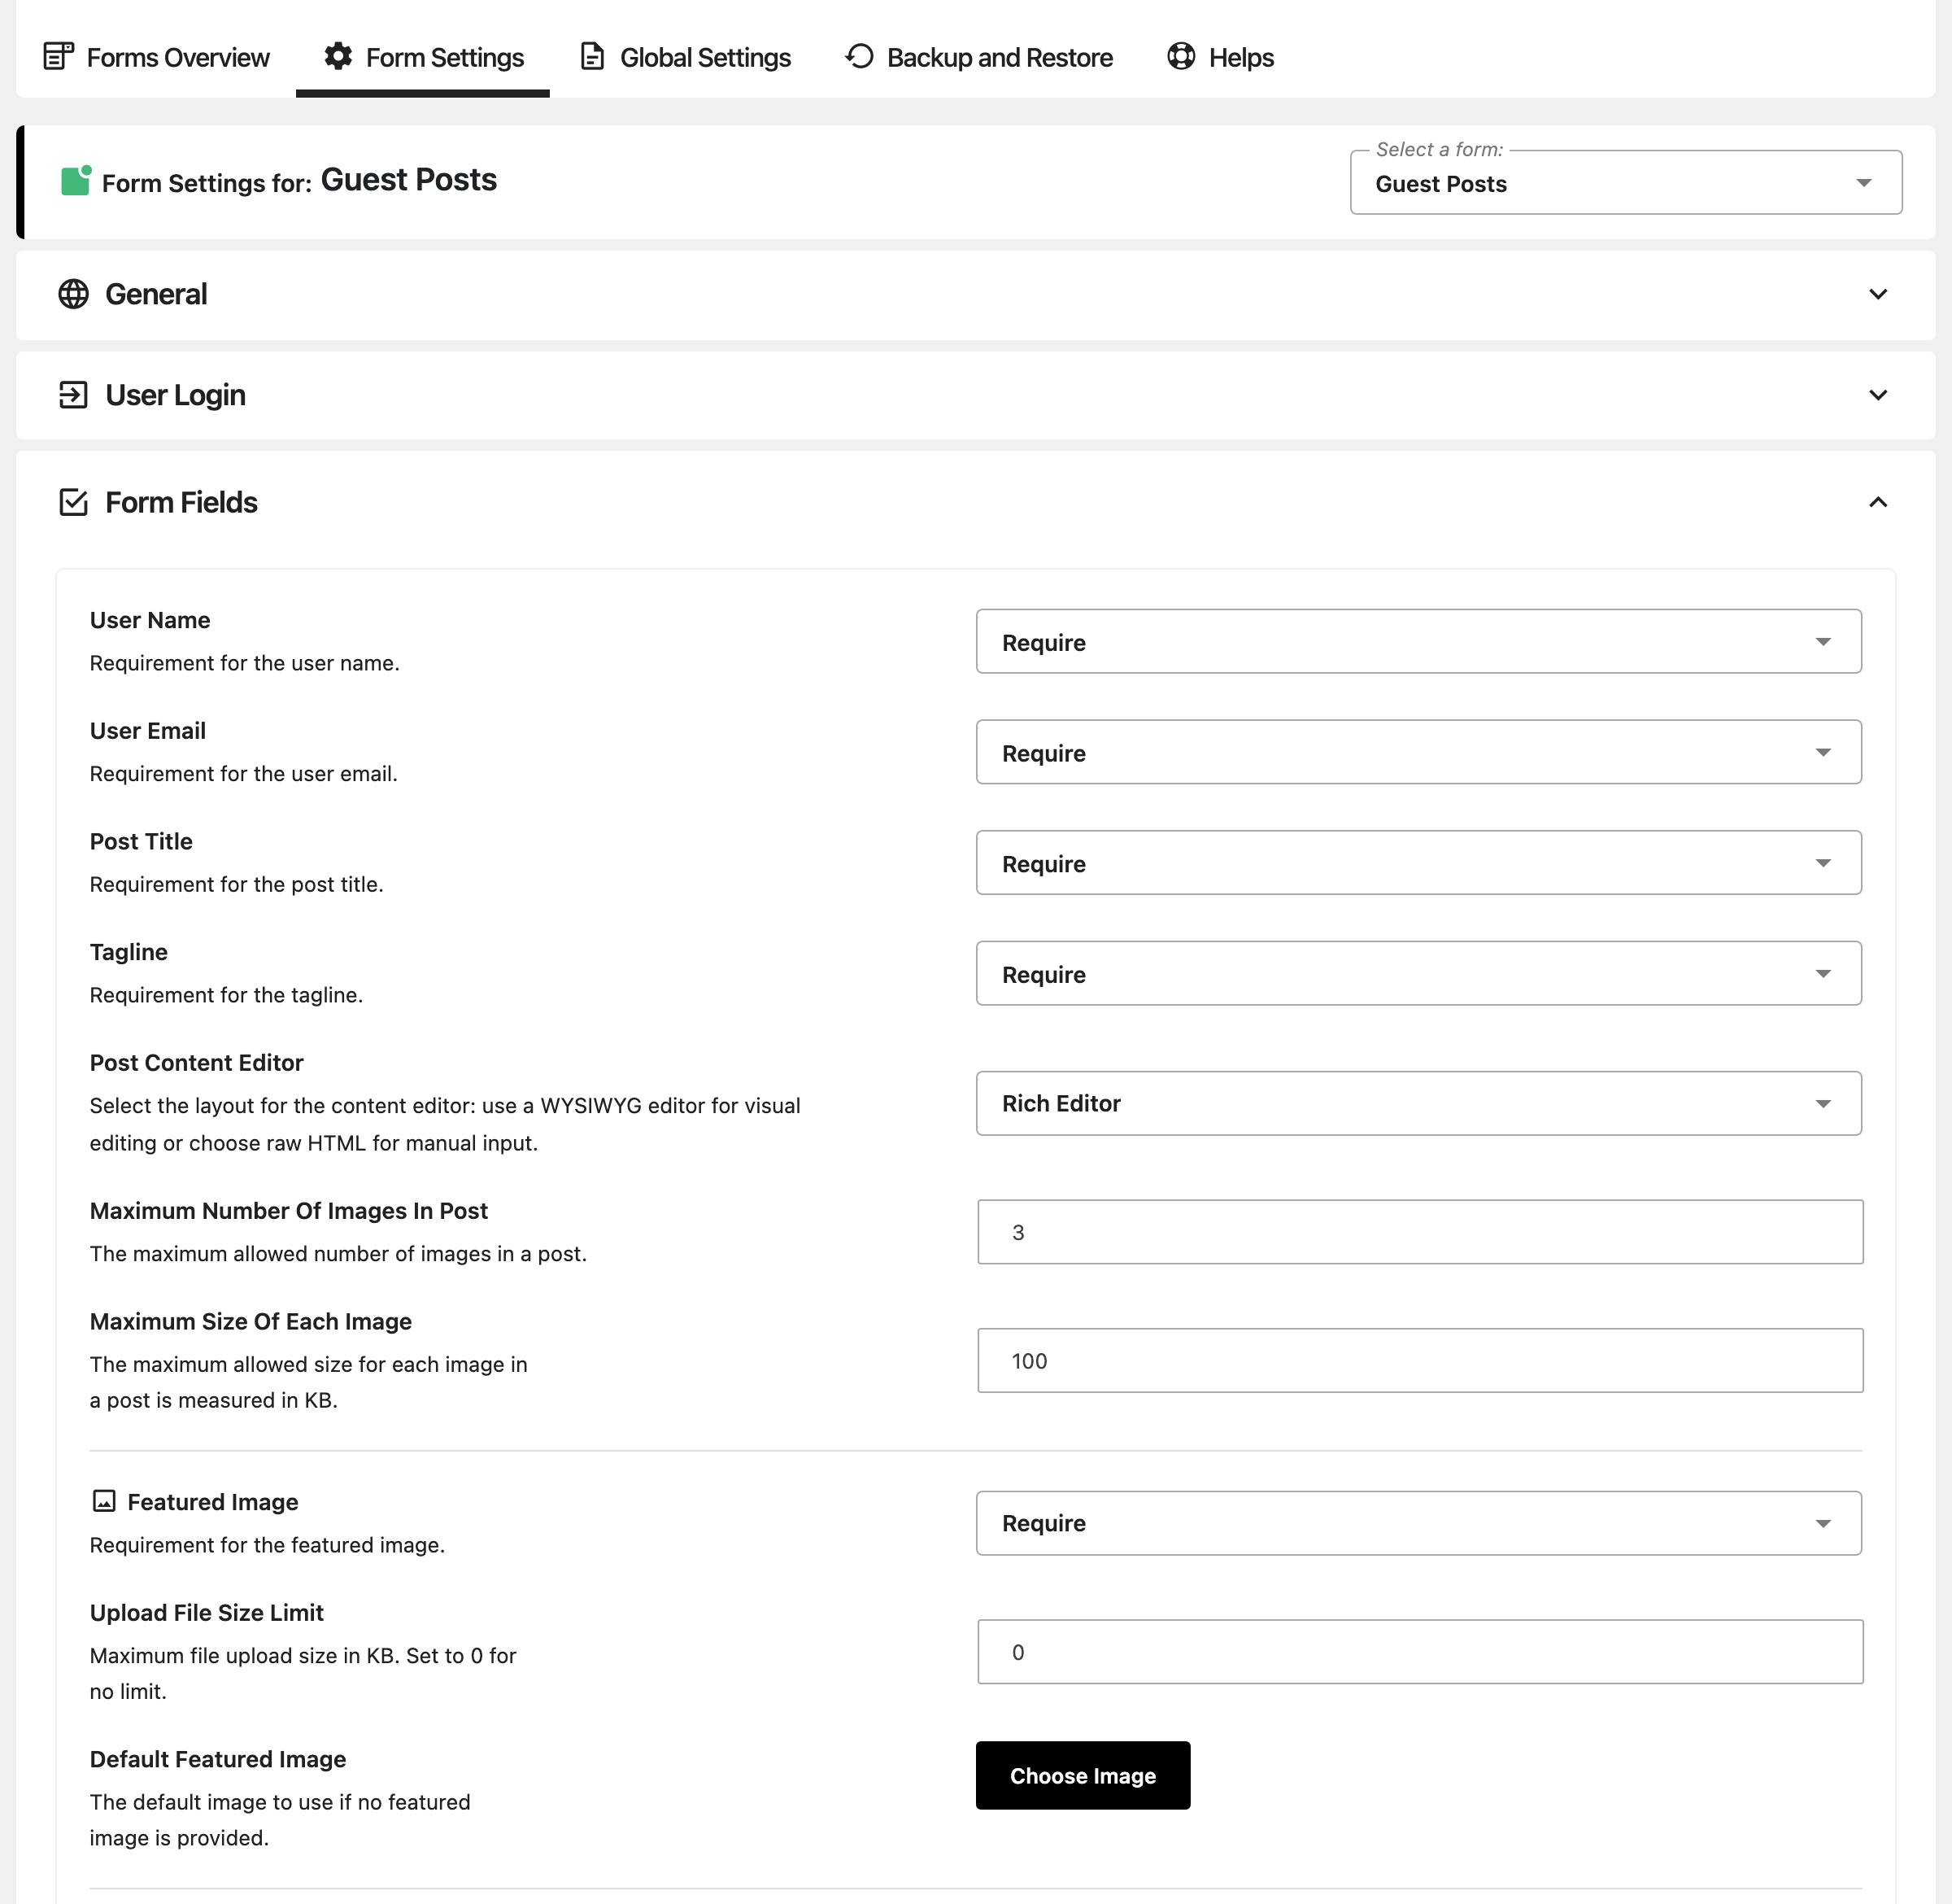Click the Backup and Restore circular arrow icon
Viewport: 1952px width, 1904px height.
pyautogui.click(x=860, y=56)
